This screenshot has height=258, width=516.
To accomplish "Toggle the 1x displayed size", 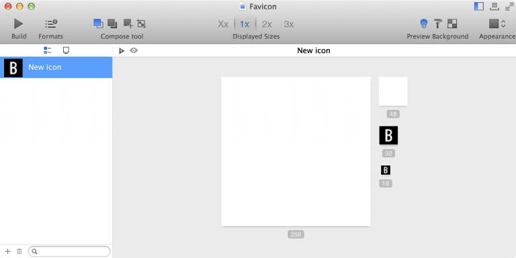I will click(x=245, y=24).
